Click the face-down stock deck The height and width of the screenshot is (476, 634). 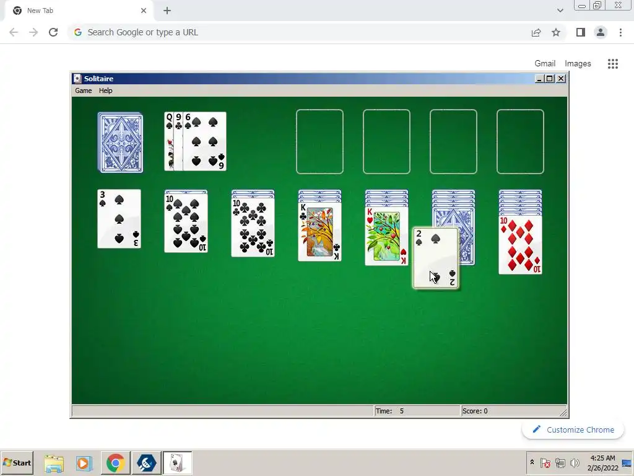(120, 143)
